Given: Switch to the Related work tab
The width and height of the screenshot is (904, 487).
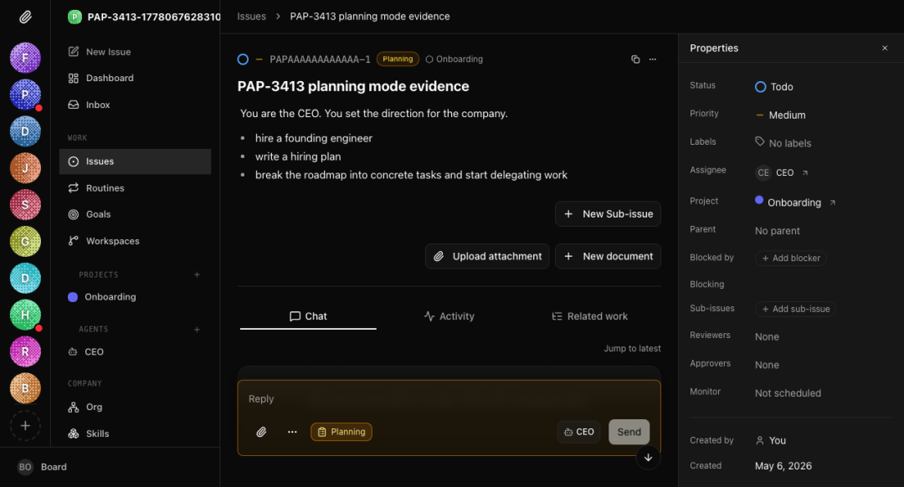Looking at the screenshot, I should click(x=590, y=316).
